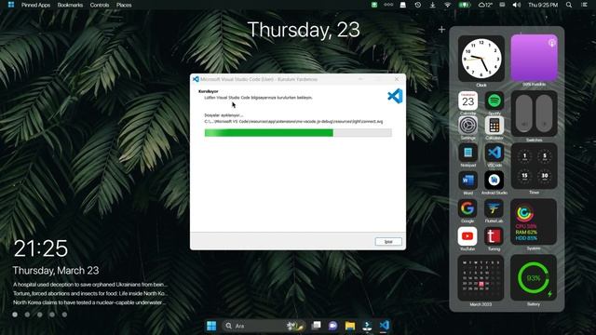Click the analog Clock widget
This screenshot has height=335, width=596.
[x=481, y=59]
